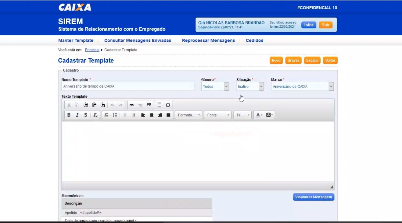Click the Cut icon in editor toolbar
Viewport: 402px width, 223px height.
click(69, 105)
